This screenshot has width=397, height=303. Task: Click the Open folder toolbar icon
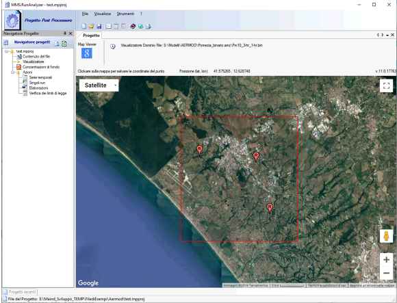point(91,26)
